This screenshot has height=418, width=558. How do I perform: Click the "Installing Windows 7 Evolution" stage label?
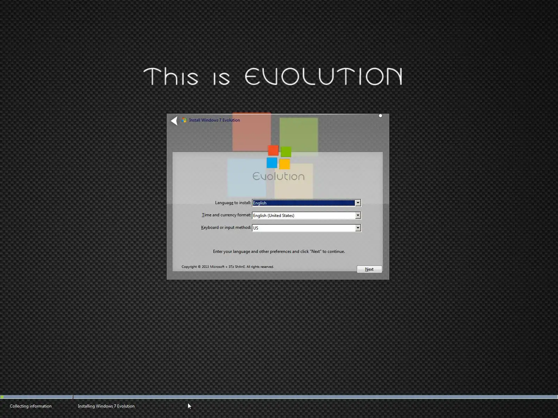[106, 406]
